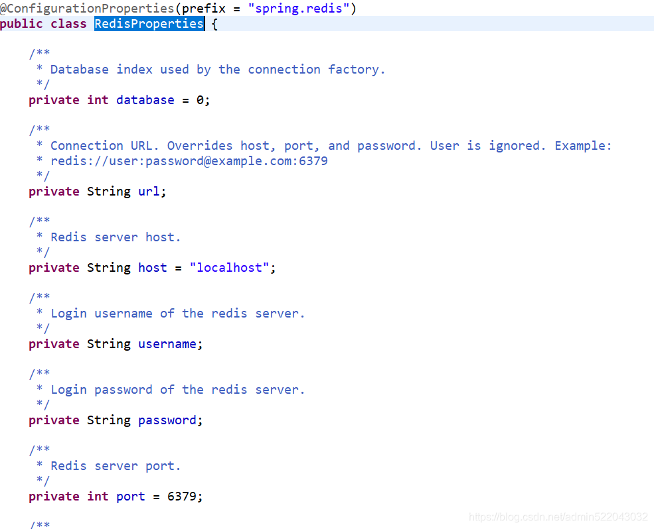This screenshot has height=529, width=654.
Task: Click the 'Redis server port.' comment
Action: point(116,465)
